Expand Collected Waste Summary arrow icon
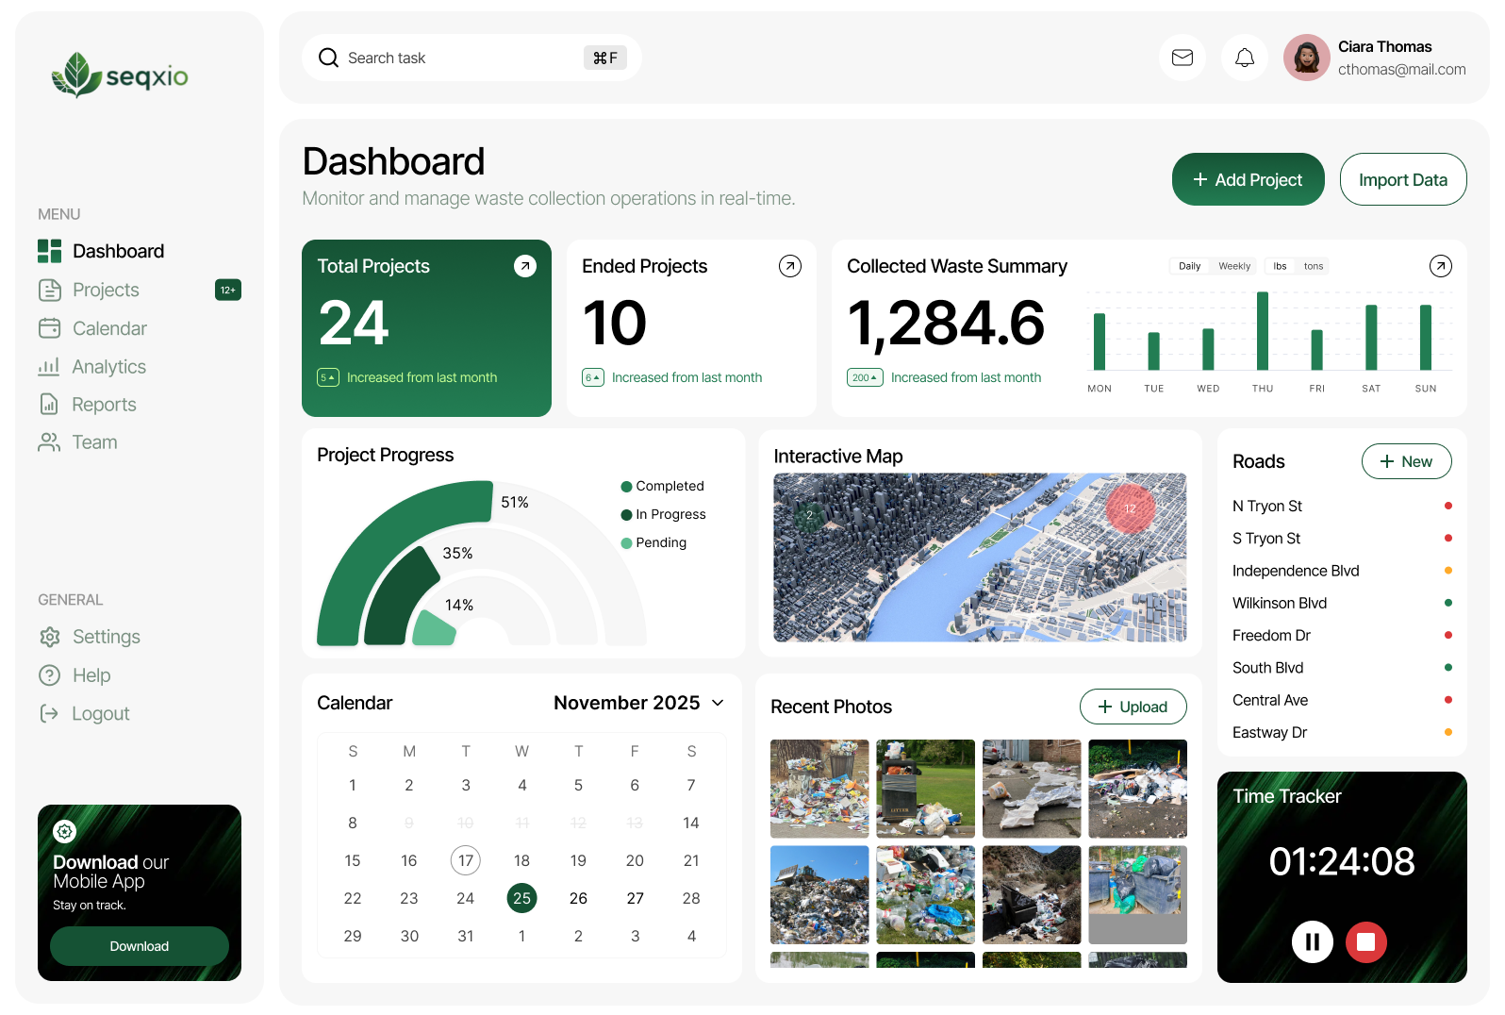The height and width of the screenshot is (1015, 1505). (x=1440, y=266)
